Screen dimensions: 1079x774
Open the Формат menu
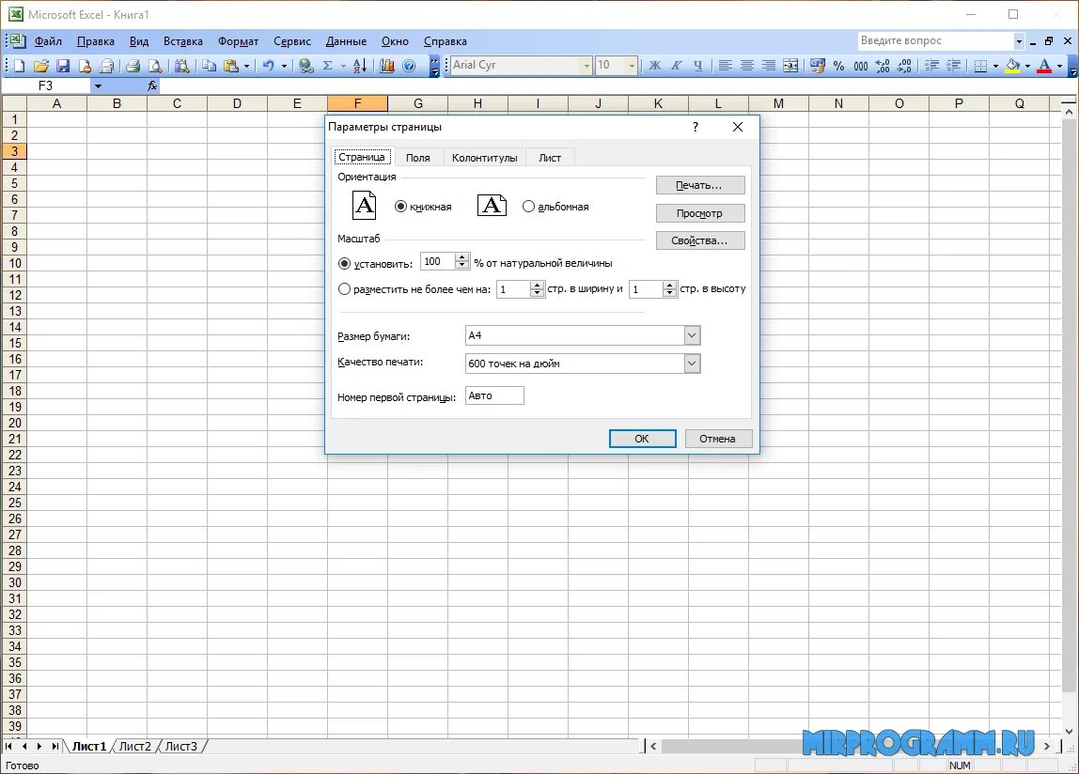[238, 41]
